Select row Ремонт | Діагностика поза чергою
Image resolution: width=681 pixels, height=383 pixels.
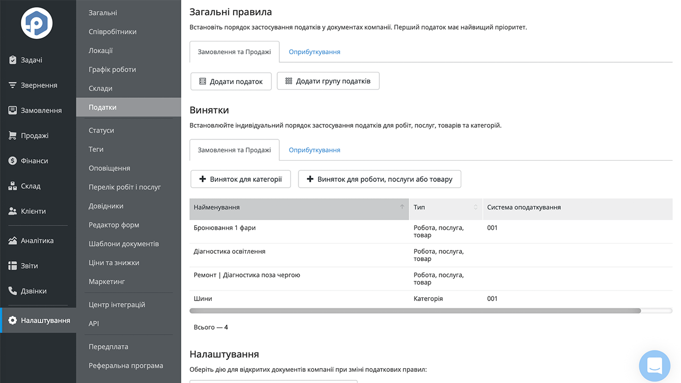click(431, 279)
